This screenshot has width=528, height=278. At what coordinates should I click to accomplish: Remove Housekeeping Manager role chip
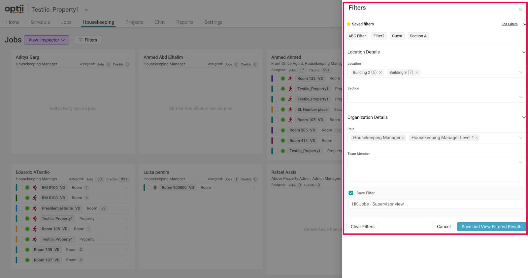tap(403, 138)
